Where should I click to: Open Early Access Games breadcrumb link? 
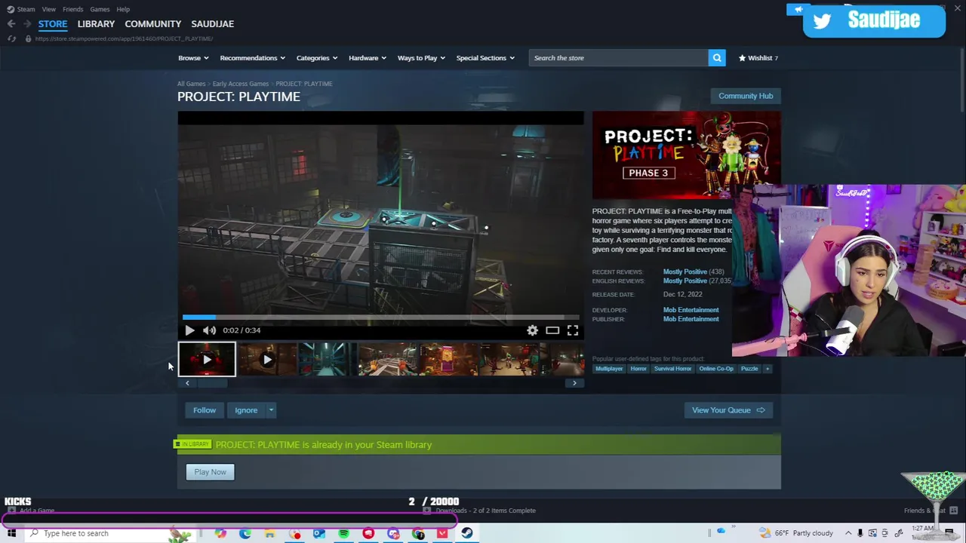[x=240, y=84]
